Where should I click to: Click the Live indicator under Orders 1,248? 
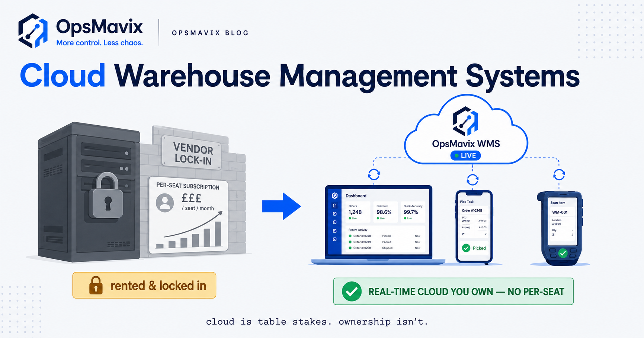click(353, 218)
